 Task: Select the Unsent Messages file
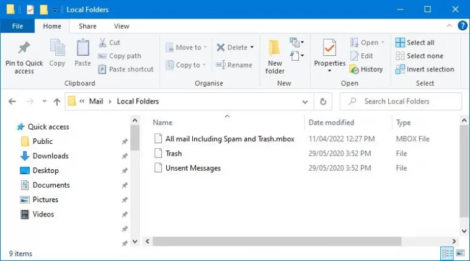pyautogui.click(x=193, y=168)
